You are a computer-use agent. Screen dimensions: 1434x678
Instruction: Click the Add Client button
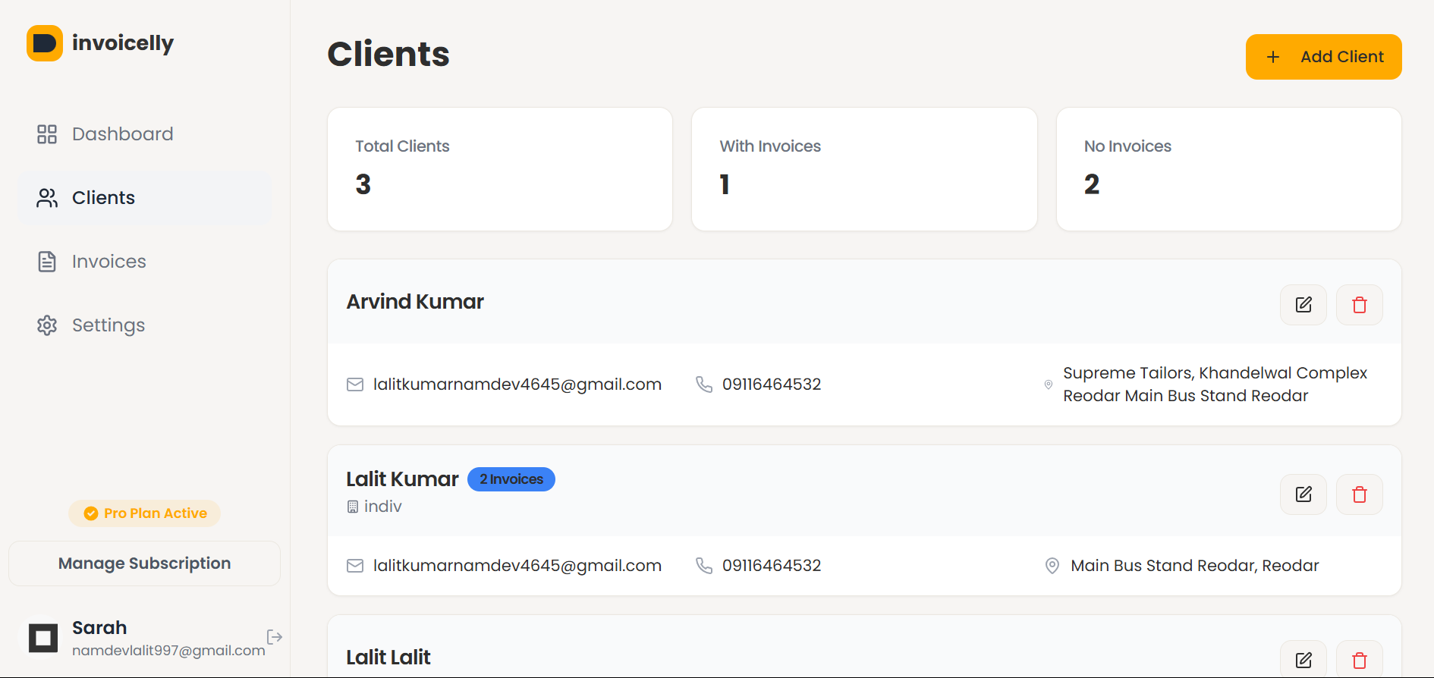click(1323, 57)
